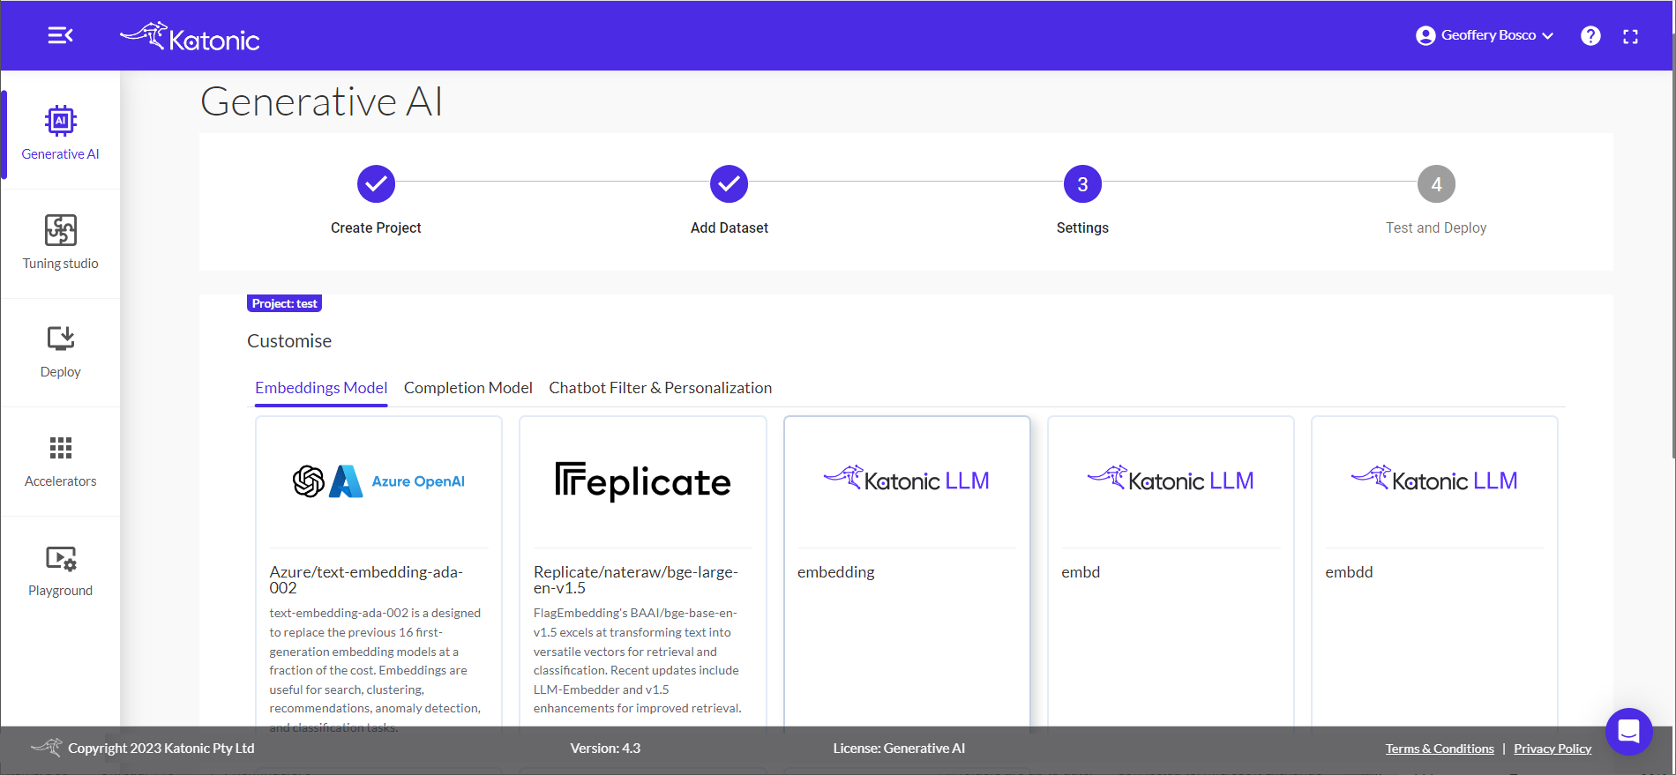Select the Replicate/nateraw/bge-large-en-v1.5 model title
Screen dimensions: 1676x775
(x=636, y=579)
